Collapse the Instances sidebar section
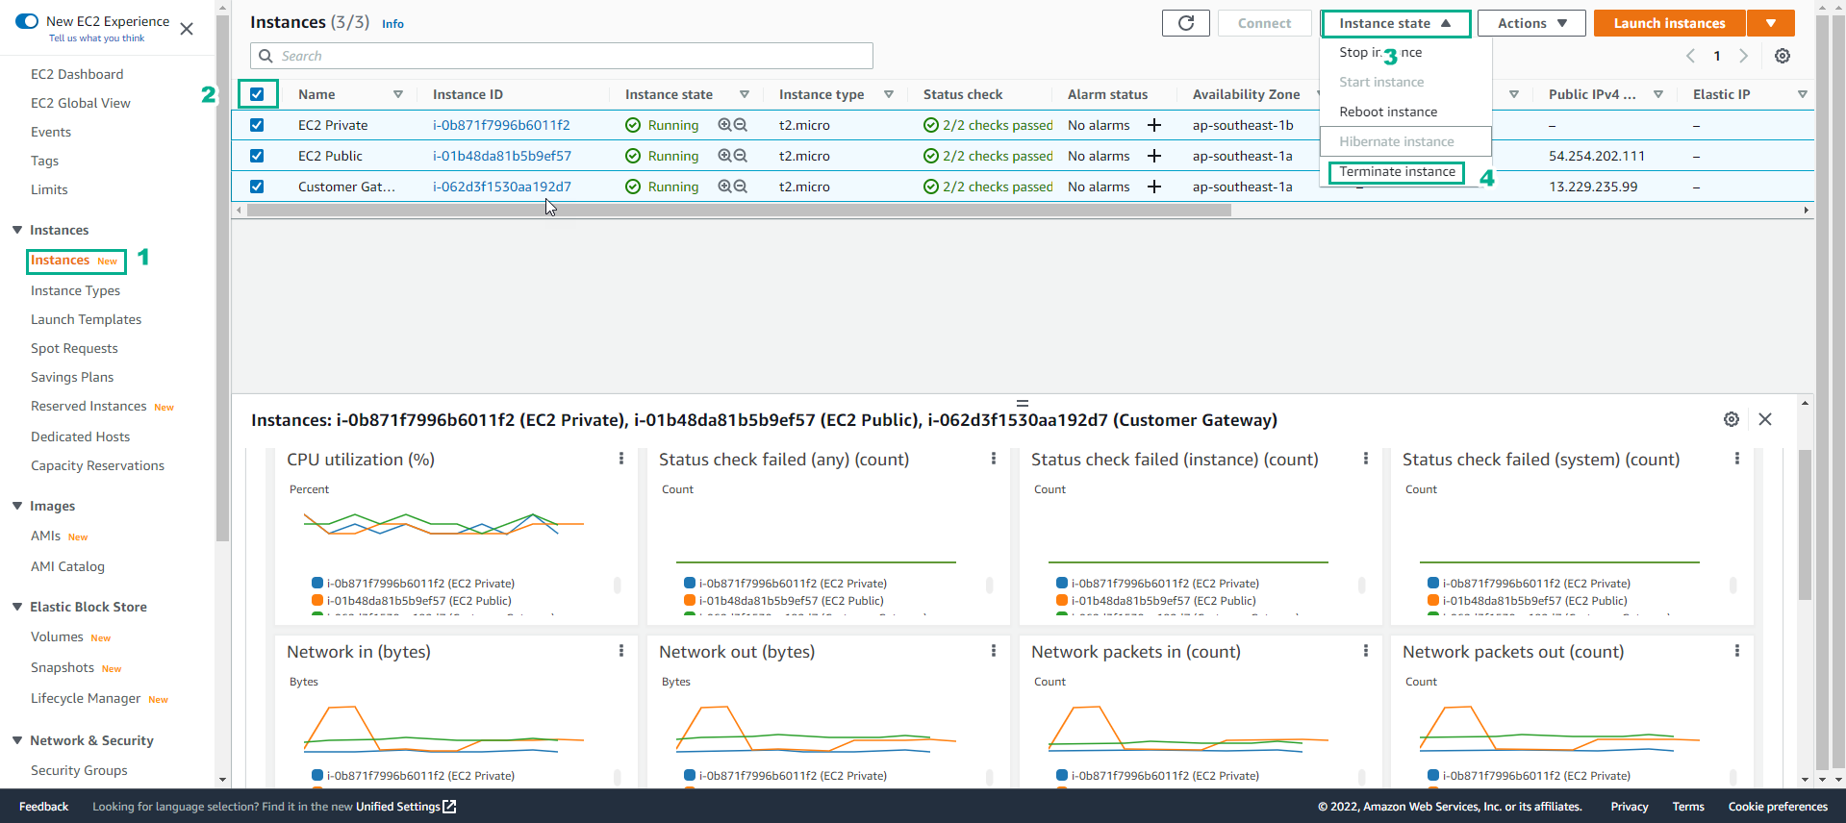Screen dimensions: 1846x823 [17, 230]
